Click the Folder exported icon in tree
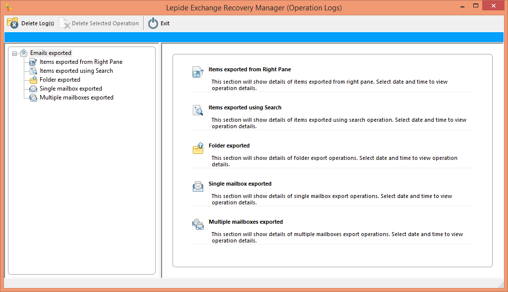The height and width of the screenshot is (292, 508). click(x=33, y=80)
